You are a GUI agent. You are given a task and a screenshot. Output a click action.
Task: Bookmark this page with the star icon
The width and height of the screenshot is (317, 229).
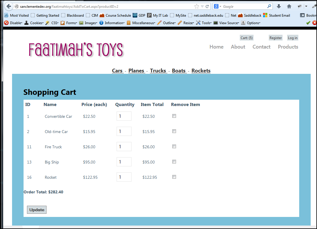click(196, 6)
